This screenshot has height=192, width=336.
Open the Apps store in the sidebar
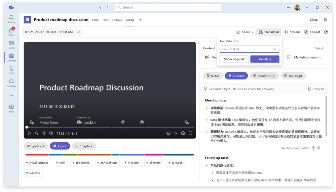coord(11,108)
